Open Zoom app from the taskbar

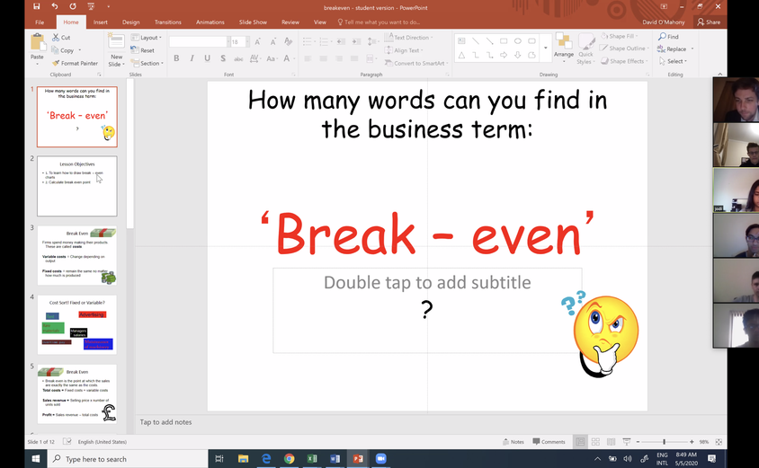point(379,459)
